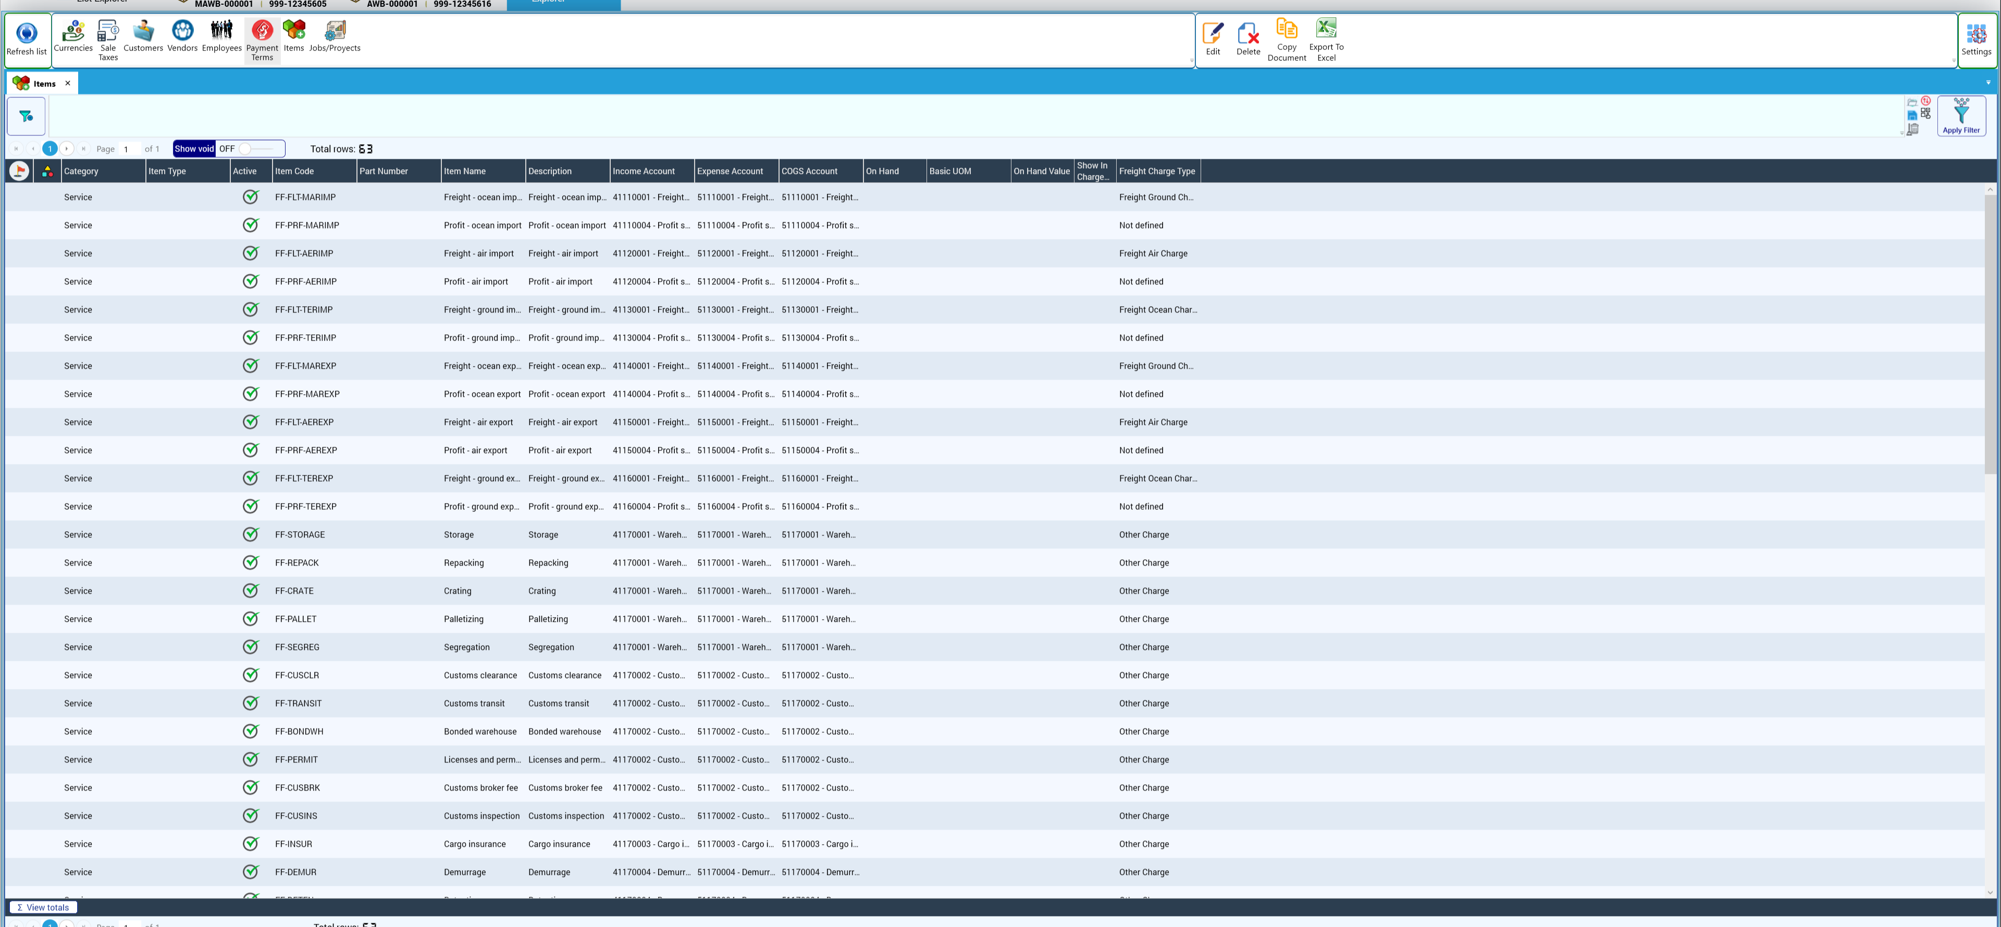Go to the next page arrow

(x=67, y=148)
